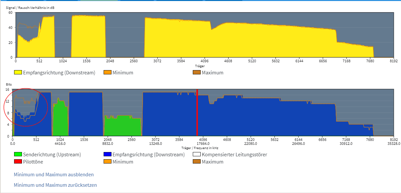Click brown Maximum swatch under Bits chart
This screenshot has height=193, width=401.
point(197,162)
